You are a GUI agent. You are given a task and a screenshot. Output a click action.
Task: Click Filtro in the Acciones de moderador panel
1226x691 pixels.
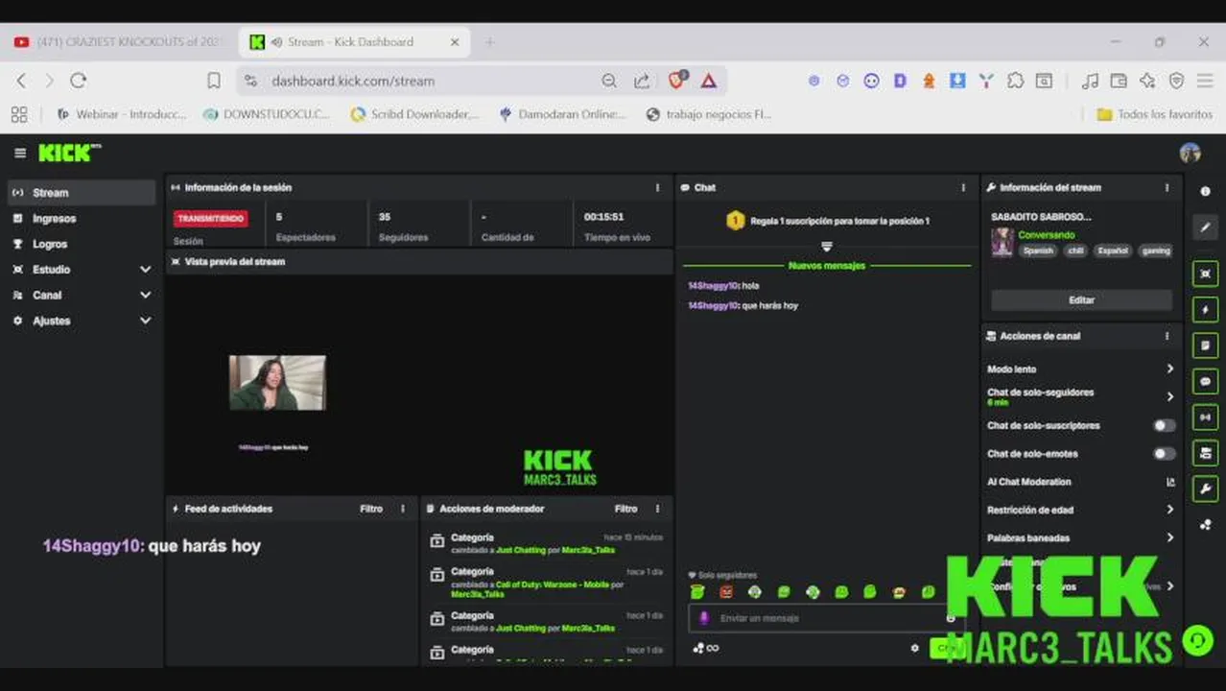(625, 509)
